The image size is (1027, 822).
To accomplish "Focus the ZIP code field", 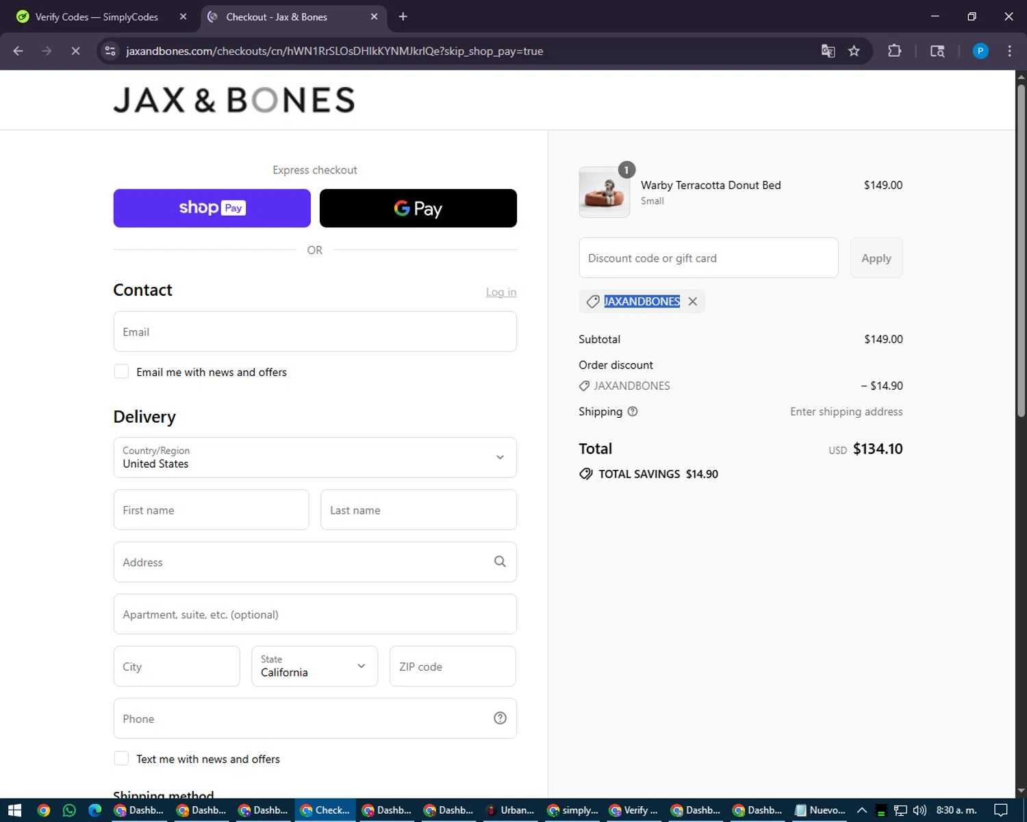I will pyautogui.click(x=453, y=667).
